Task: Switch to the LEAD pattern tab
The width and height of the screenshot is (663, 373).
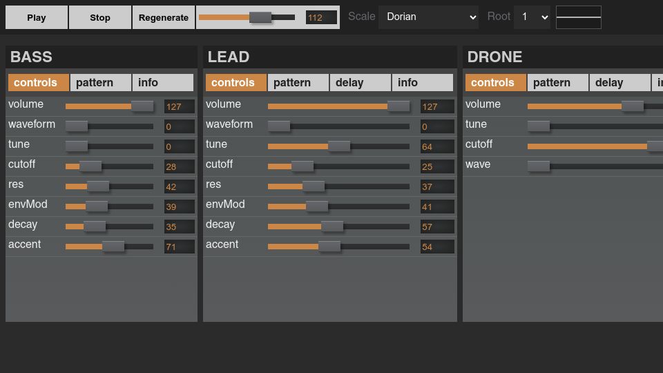Action: (x=298, y=82)
